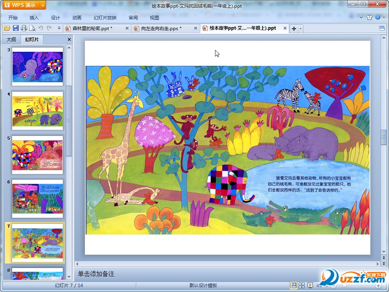Screen dimensions: 389x292
Task: Open the 设计 ribbon tab
Action: (56, 18)
